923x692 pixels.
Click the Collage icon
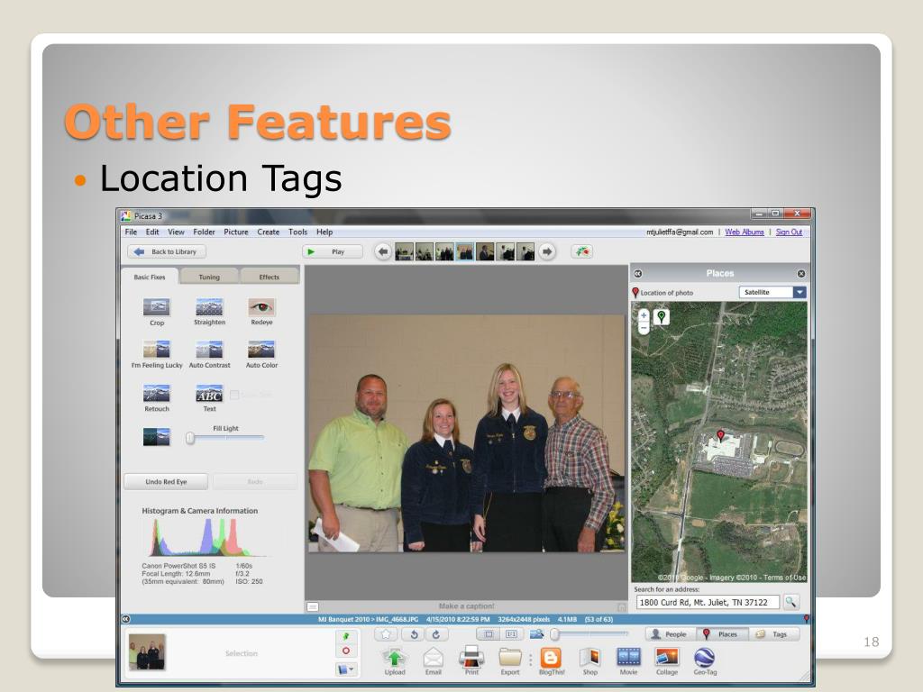tap(667, 657)
